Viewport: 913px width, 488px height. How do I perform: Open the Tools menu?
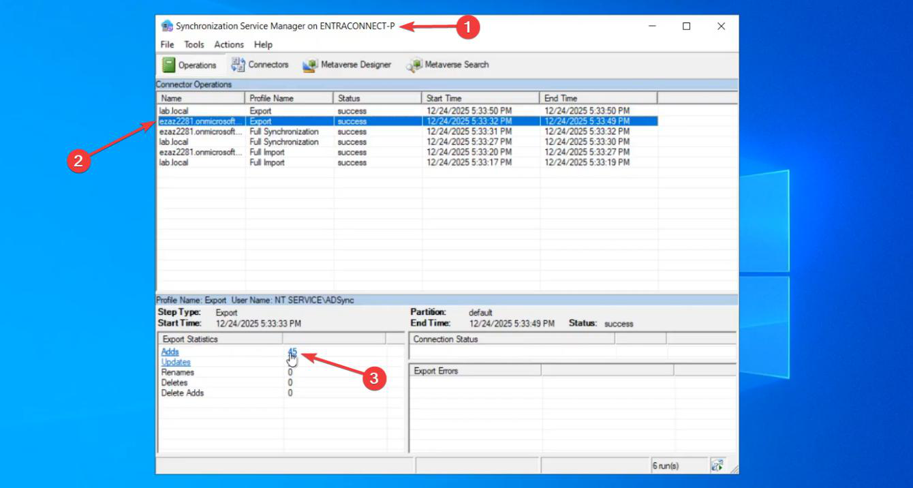pyautogui.click(x=194, y=44)
